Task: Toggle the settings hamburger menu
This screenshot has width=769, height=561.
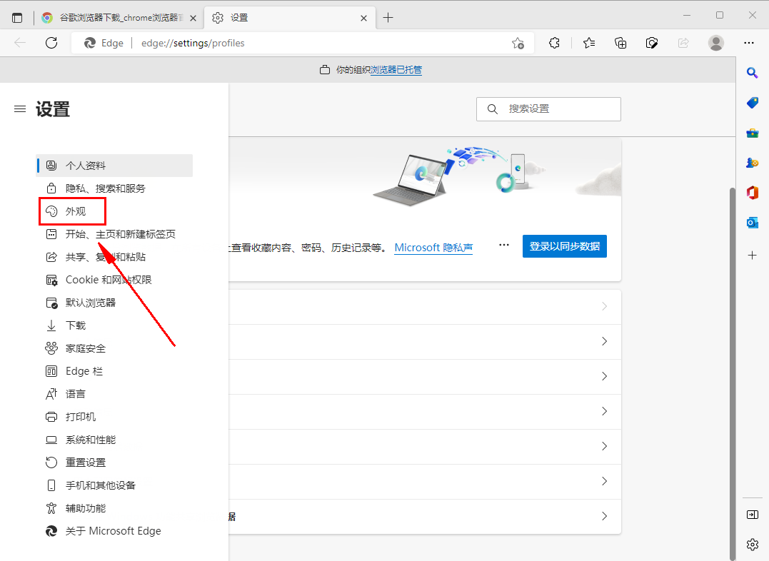Action: pos(20,109)
